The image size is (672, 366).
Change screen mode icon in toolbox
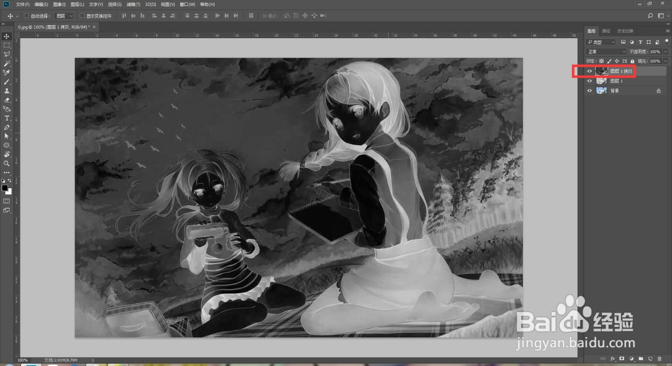tap(7, 210)
